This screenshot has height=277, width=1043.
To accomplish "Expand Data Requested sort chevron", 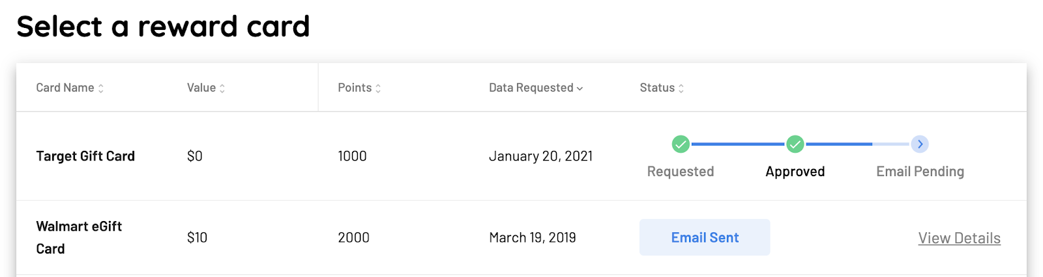I will (580, 88).
